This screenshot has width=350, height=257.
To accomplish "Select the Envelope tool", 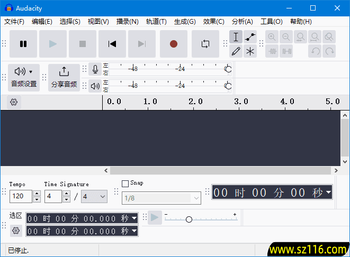I will [x=250, y=37].
